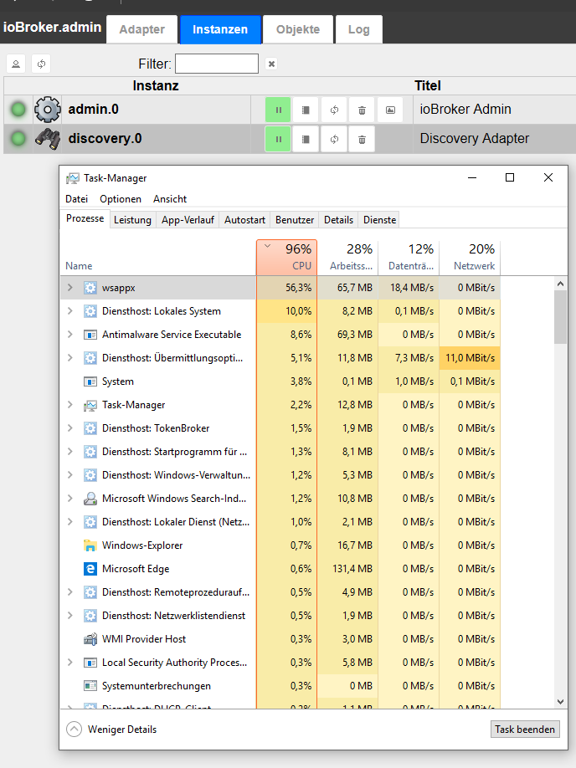This screenshot has height=768, width=576.
Task: Click the process list scrollbar down arrow
Action: (561, 702)
